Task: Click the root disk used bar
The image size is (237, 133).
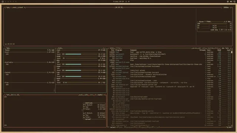Action: [81, 54]
